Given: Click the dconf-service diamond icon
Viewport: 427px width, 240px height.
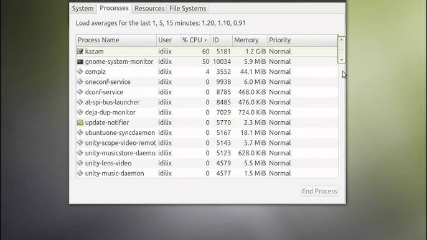Looking at the screenshot, I should 80,92.
